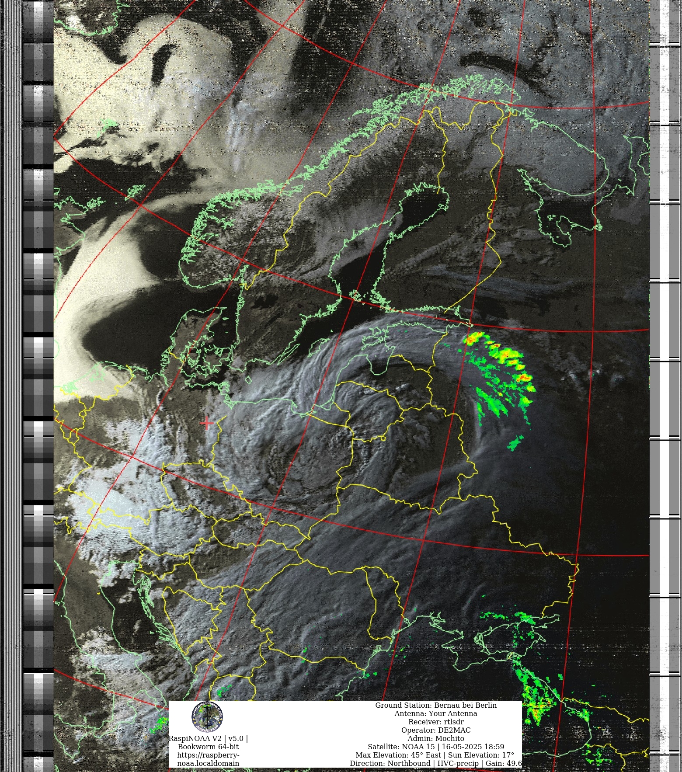This screenshot has height=772, width=682.
Task: Click the "RaspiNOAA V2 | v5.0" label
Action: click(208, 738)
